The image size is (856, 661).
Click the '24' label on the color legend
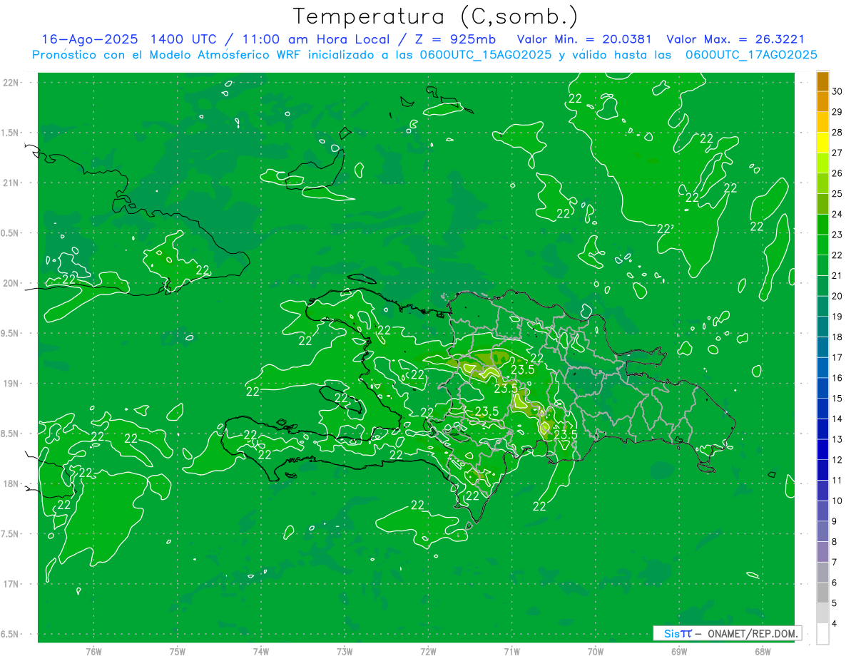pyautogui.click(x=837, y=214)
